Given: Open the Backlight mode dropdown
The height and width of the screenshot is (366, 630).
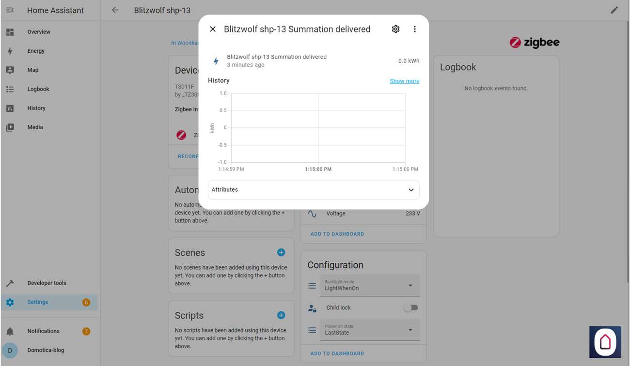Looking at the screenshot, I should pos(370,286).
